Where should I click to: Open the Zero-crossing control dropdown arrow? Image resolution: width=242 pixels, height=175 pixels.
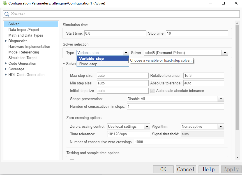[x=147, y=126]
